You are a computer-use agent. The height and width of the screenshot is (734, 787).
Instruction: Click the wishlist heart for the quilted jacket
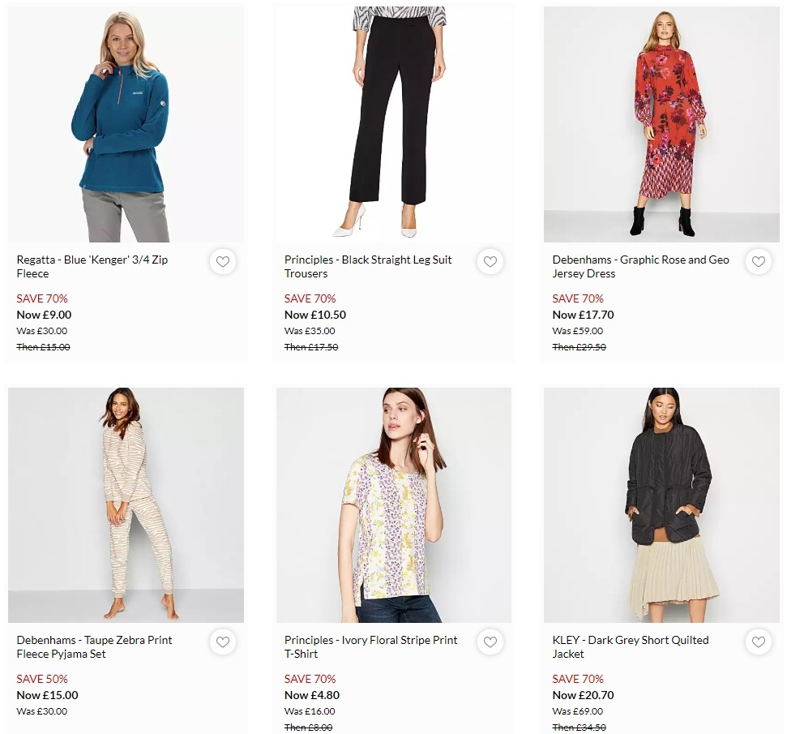pos(758,642)
